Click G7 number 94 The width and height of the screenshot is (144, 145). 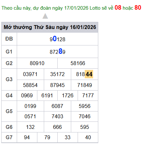27,137
